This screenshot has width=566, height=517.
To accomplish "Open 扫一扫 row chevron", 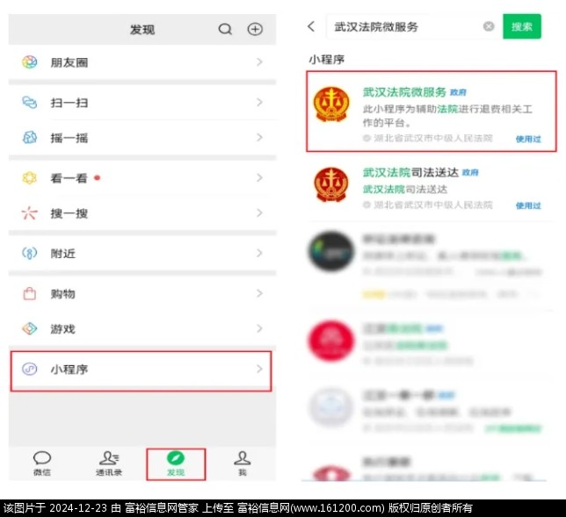I will pos(259,103).
